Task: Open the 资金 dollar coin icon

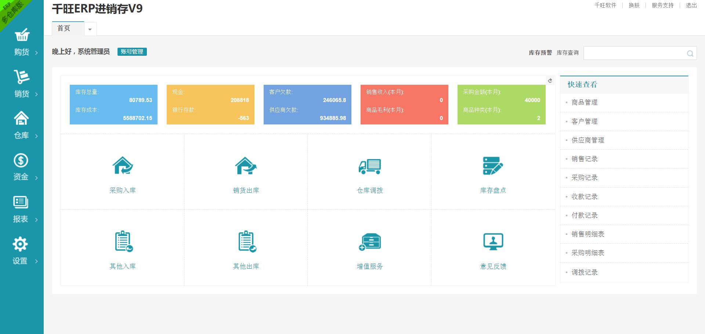Action: click(x=21, y=160)
